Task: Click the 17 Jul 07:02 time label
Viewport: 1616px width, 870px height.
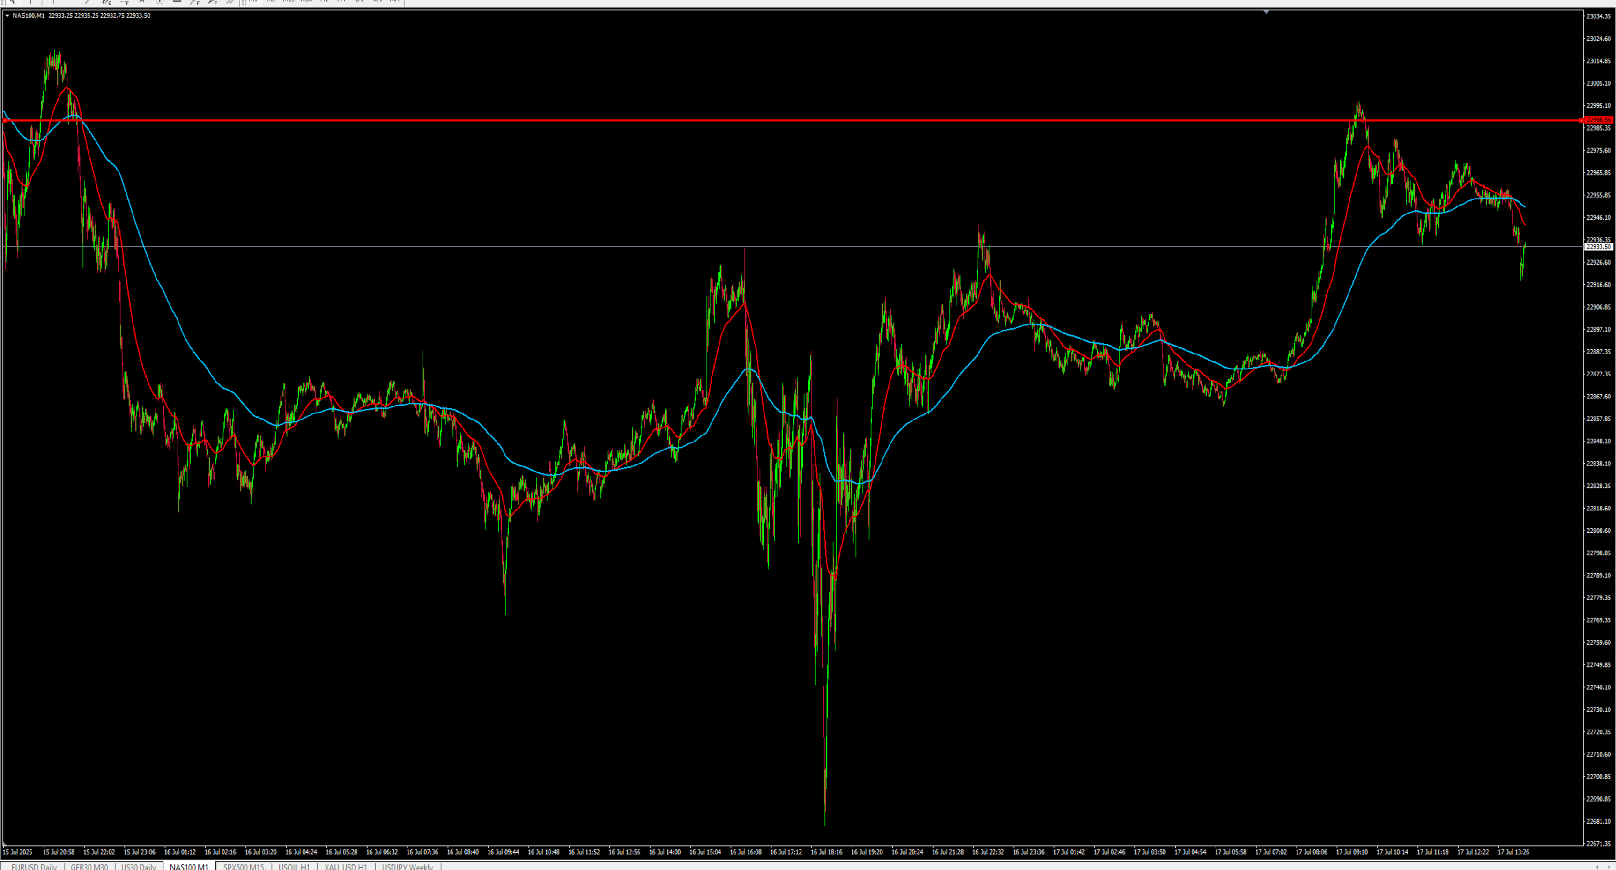Action: point(1271,852)
